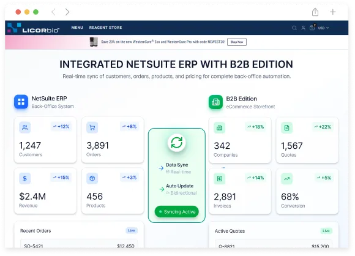The width and height of the screenshot is (355, 256).
Task: Click the +22% Quotes growth badge
Action: click(323, 127)
